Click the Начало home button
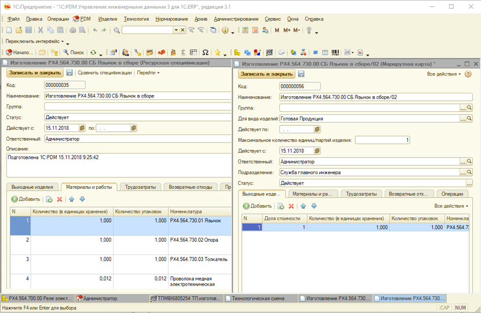The width and height of the screenshot is (481, 313). pyautogui.click(x=19, y=53)
